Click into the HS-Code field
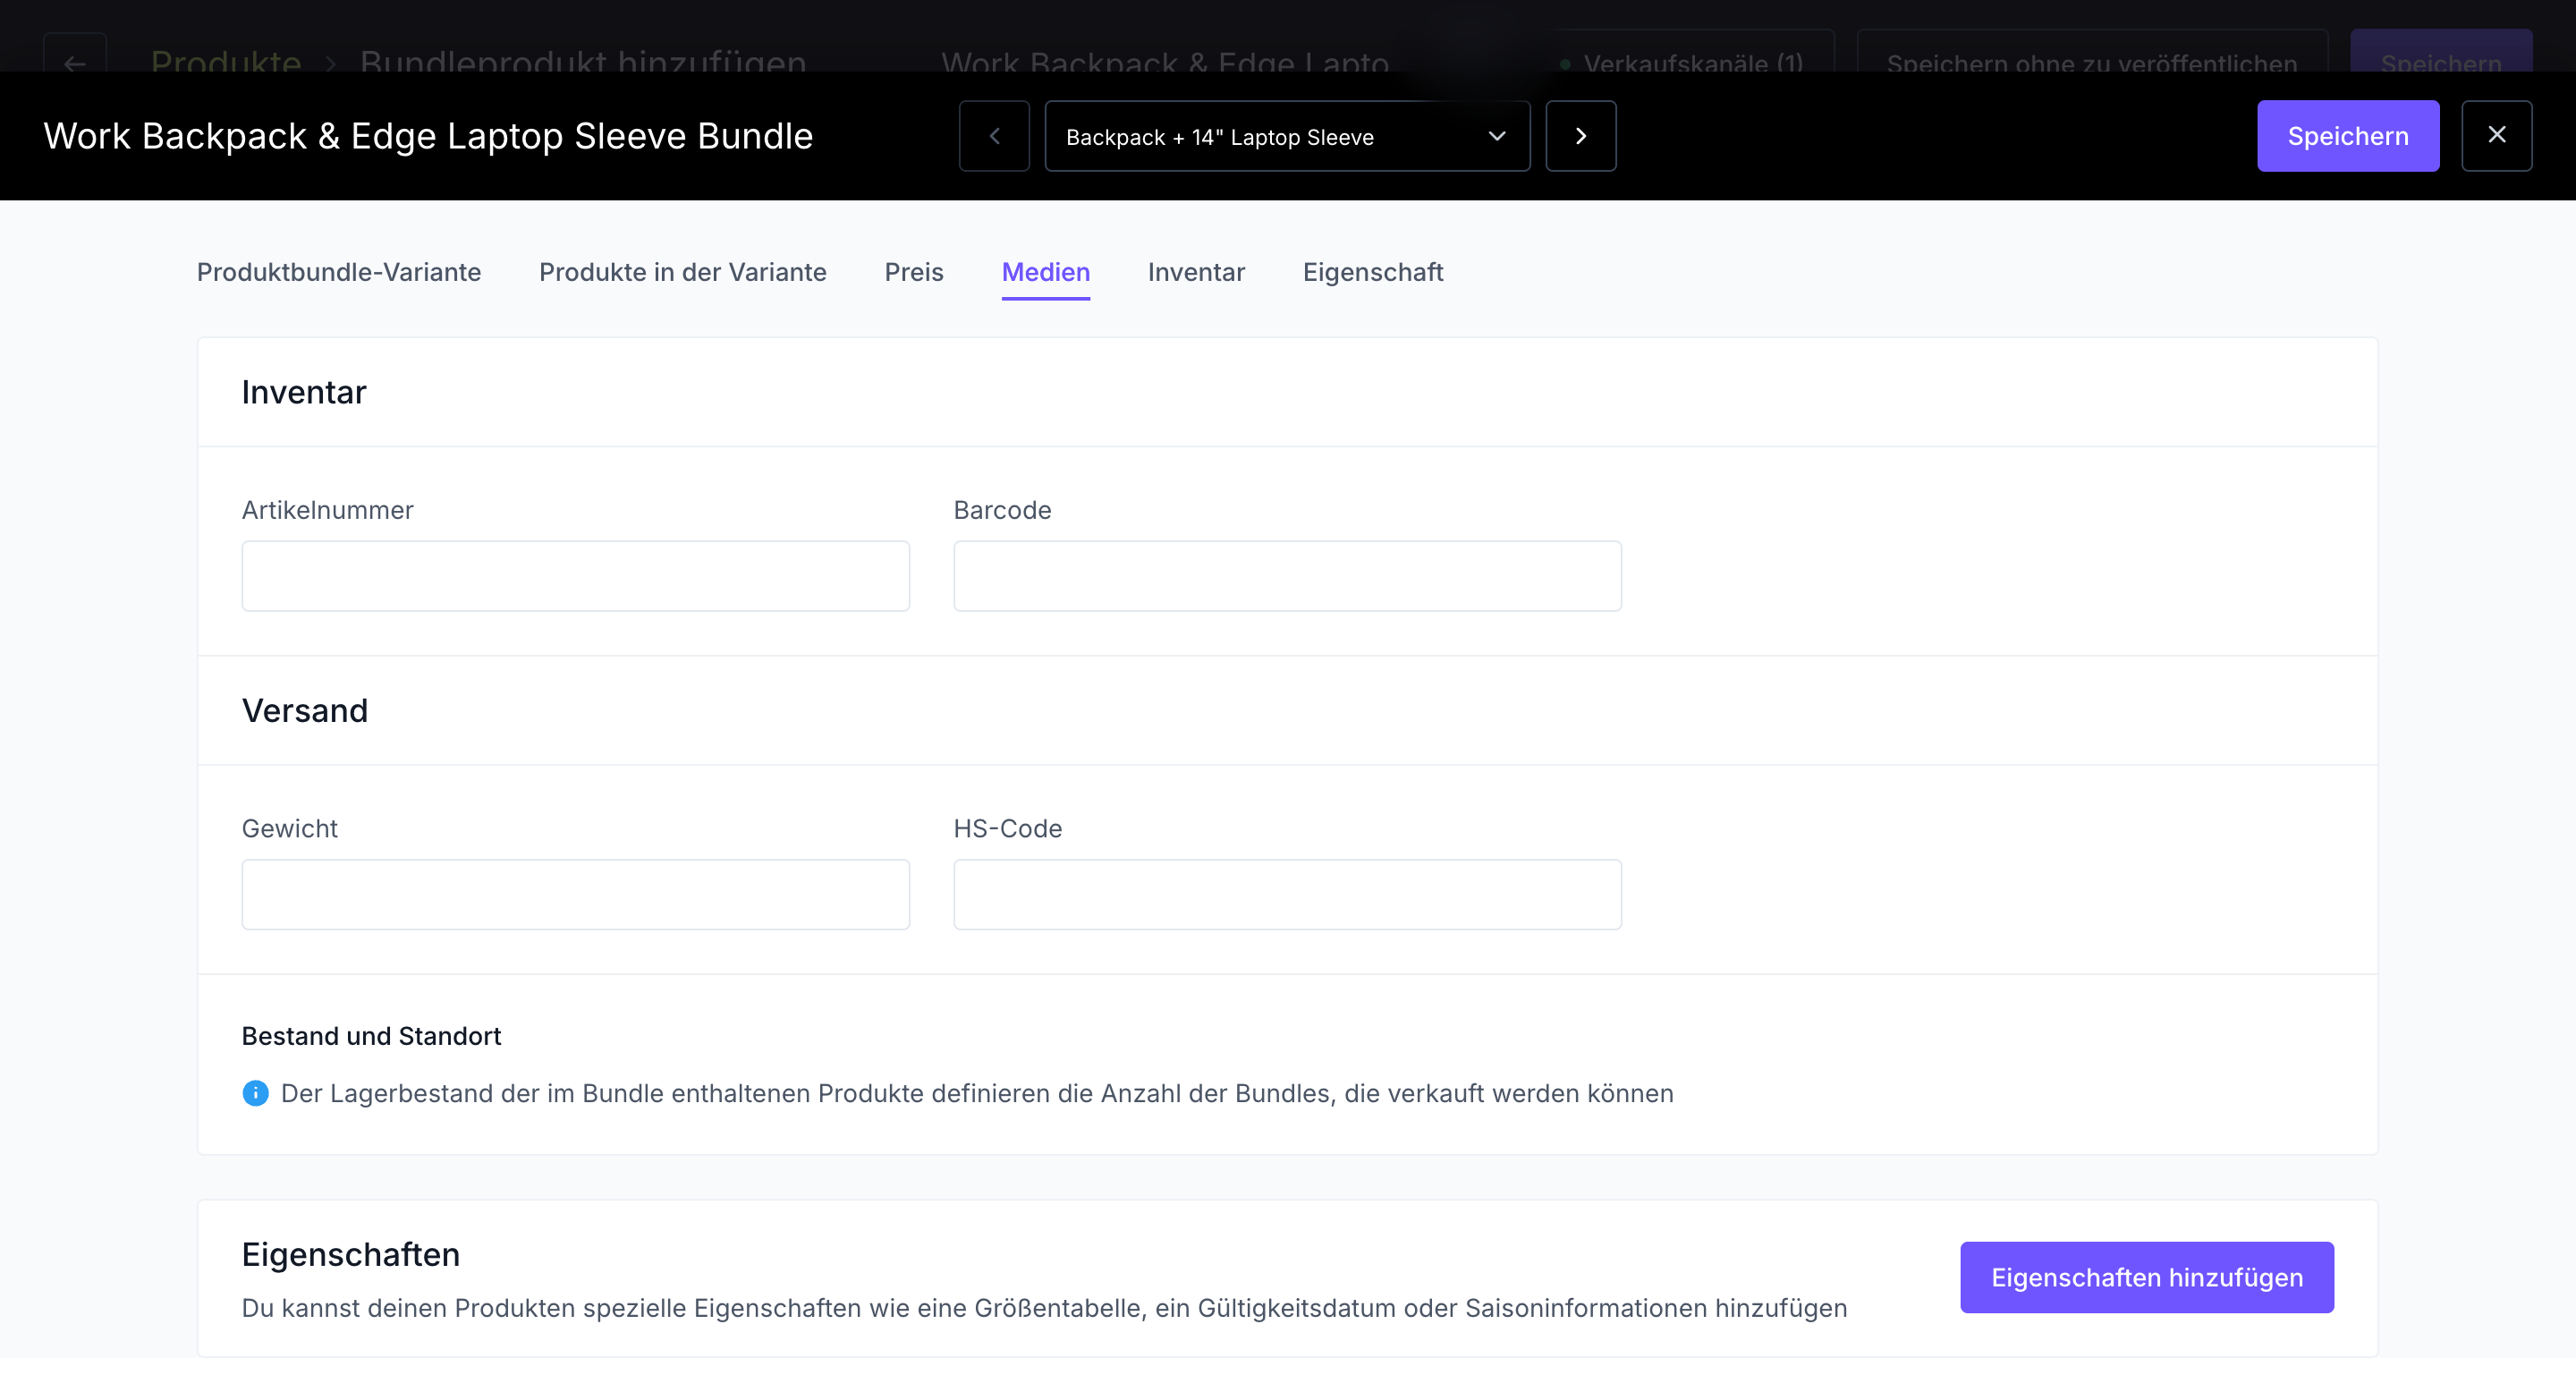Image resolution: width=2576 pixels, height=1392 pixels. pos(1288,894)
